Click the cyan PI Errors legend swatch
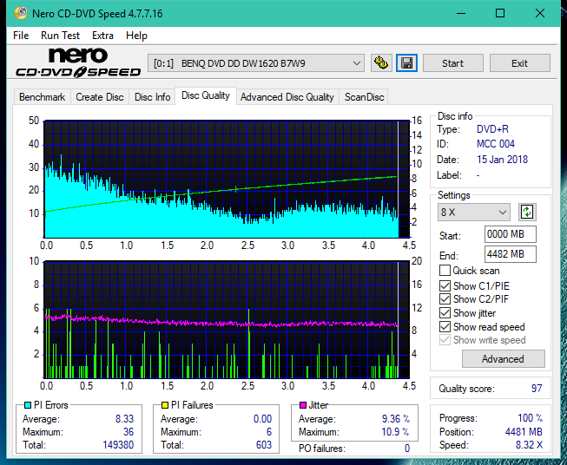The width and height of the screenshot is (567, 465). coord(28,405)
